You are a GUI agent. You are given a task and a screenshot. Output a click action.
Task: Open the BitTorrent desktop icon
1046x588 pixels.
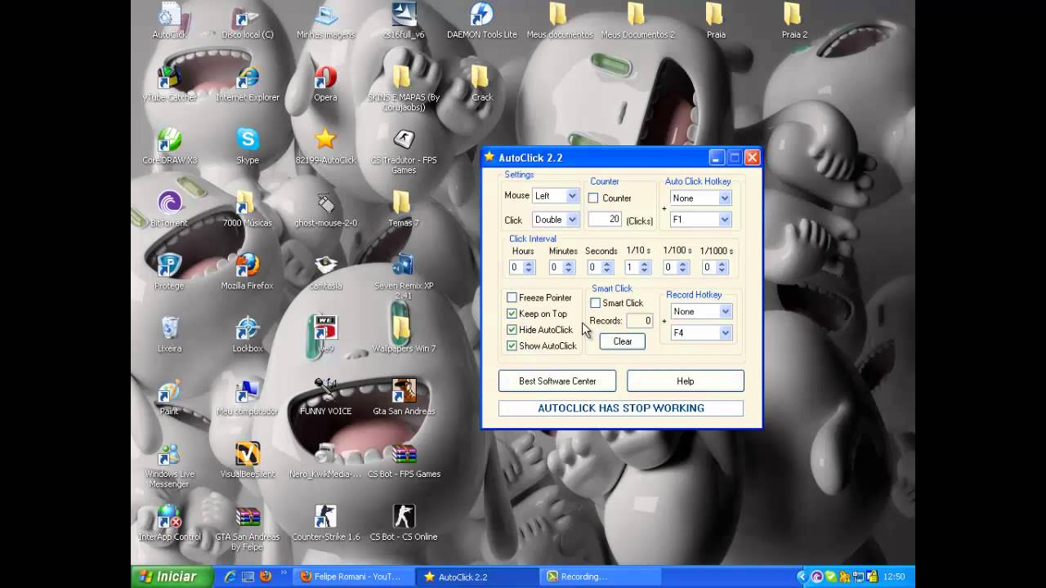pyautogui.click(x=169, y=204)
